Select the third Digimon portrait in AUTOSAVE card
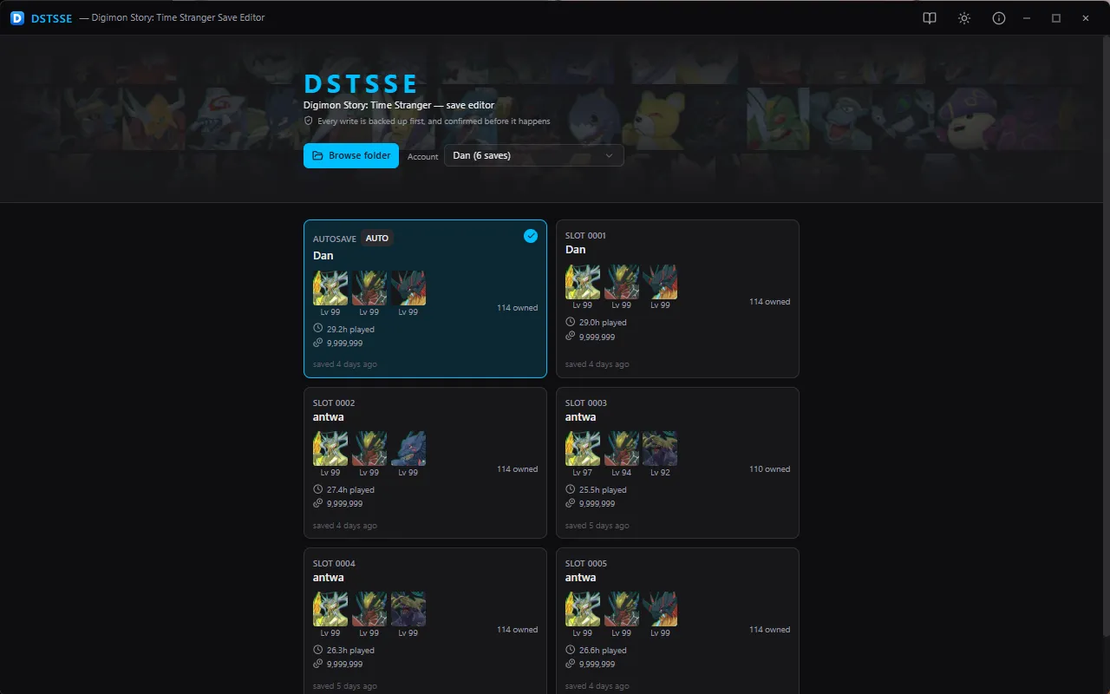Screen dimensions: 1110x694 pyautogui.click(x=408, y=288)
